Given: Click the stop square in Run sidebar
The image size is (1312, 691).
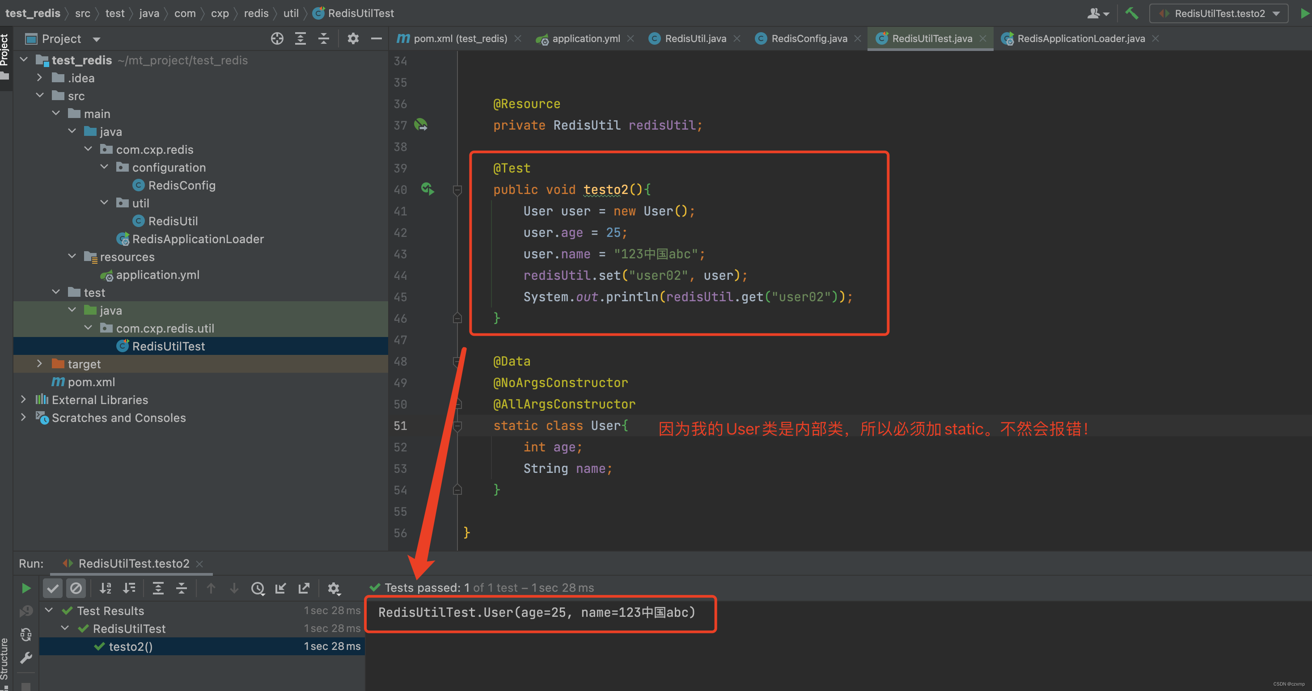Looking at the screenshot, I should [x=26, y=687].
